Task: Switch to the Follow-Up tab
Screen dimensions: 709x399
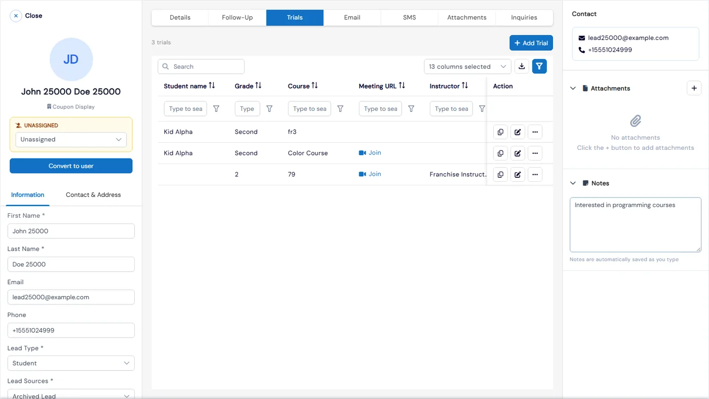Action: (x=237, y=17)
